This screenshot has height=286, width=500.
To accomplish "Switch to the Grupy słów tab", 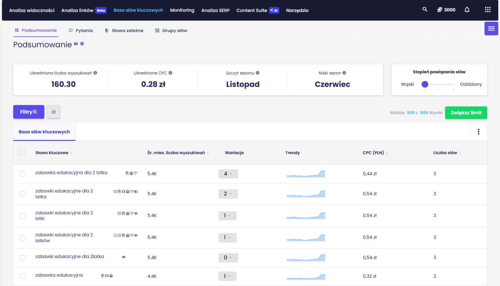I will [x=171, y=30].
